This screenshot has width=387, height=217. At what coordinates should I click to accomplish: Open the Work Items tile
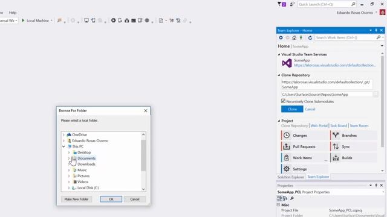[305, 158]
